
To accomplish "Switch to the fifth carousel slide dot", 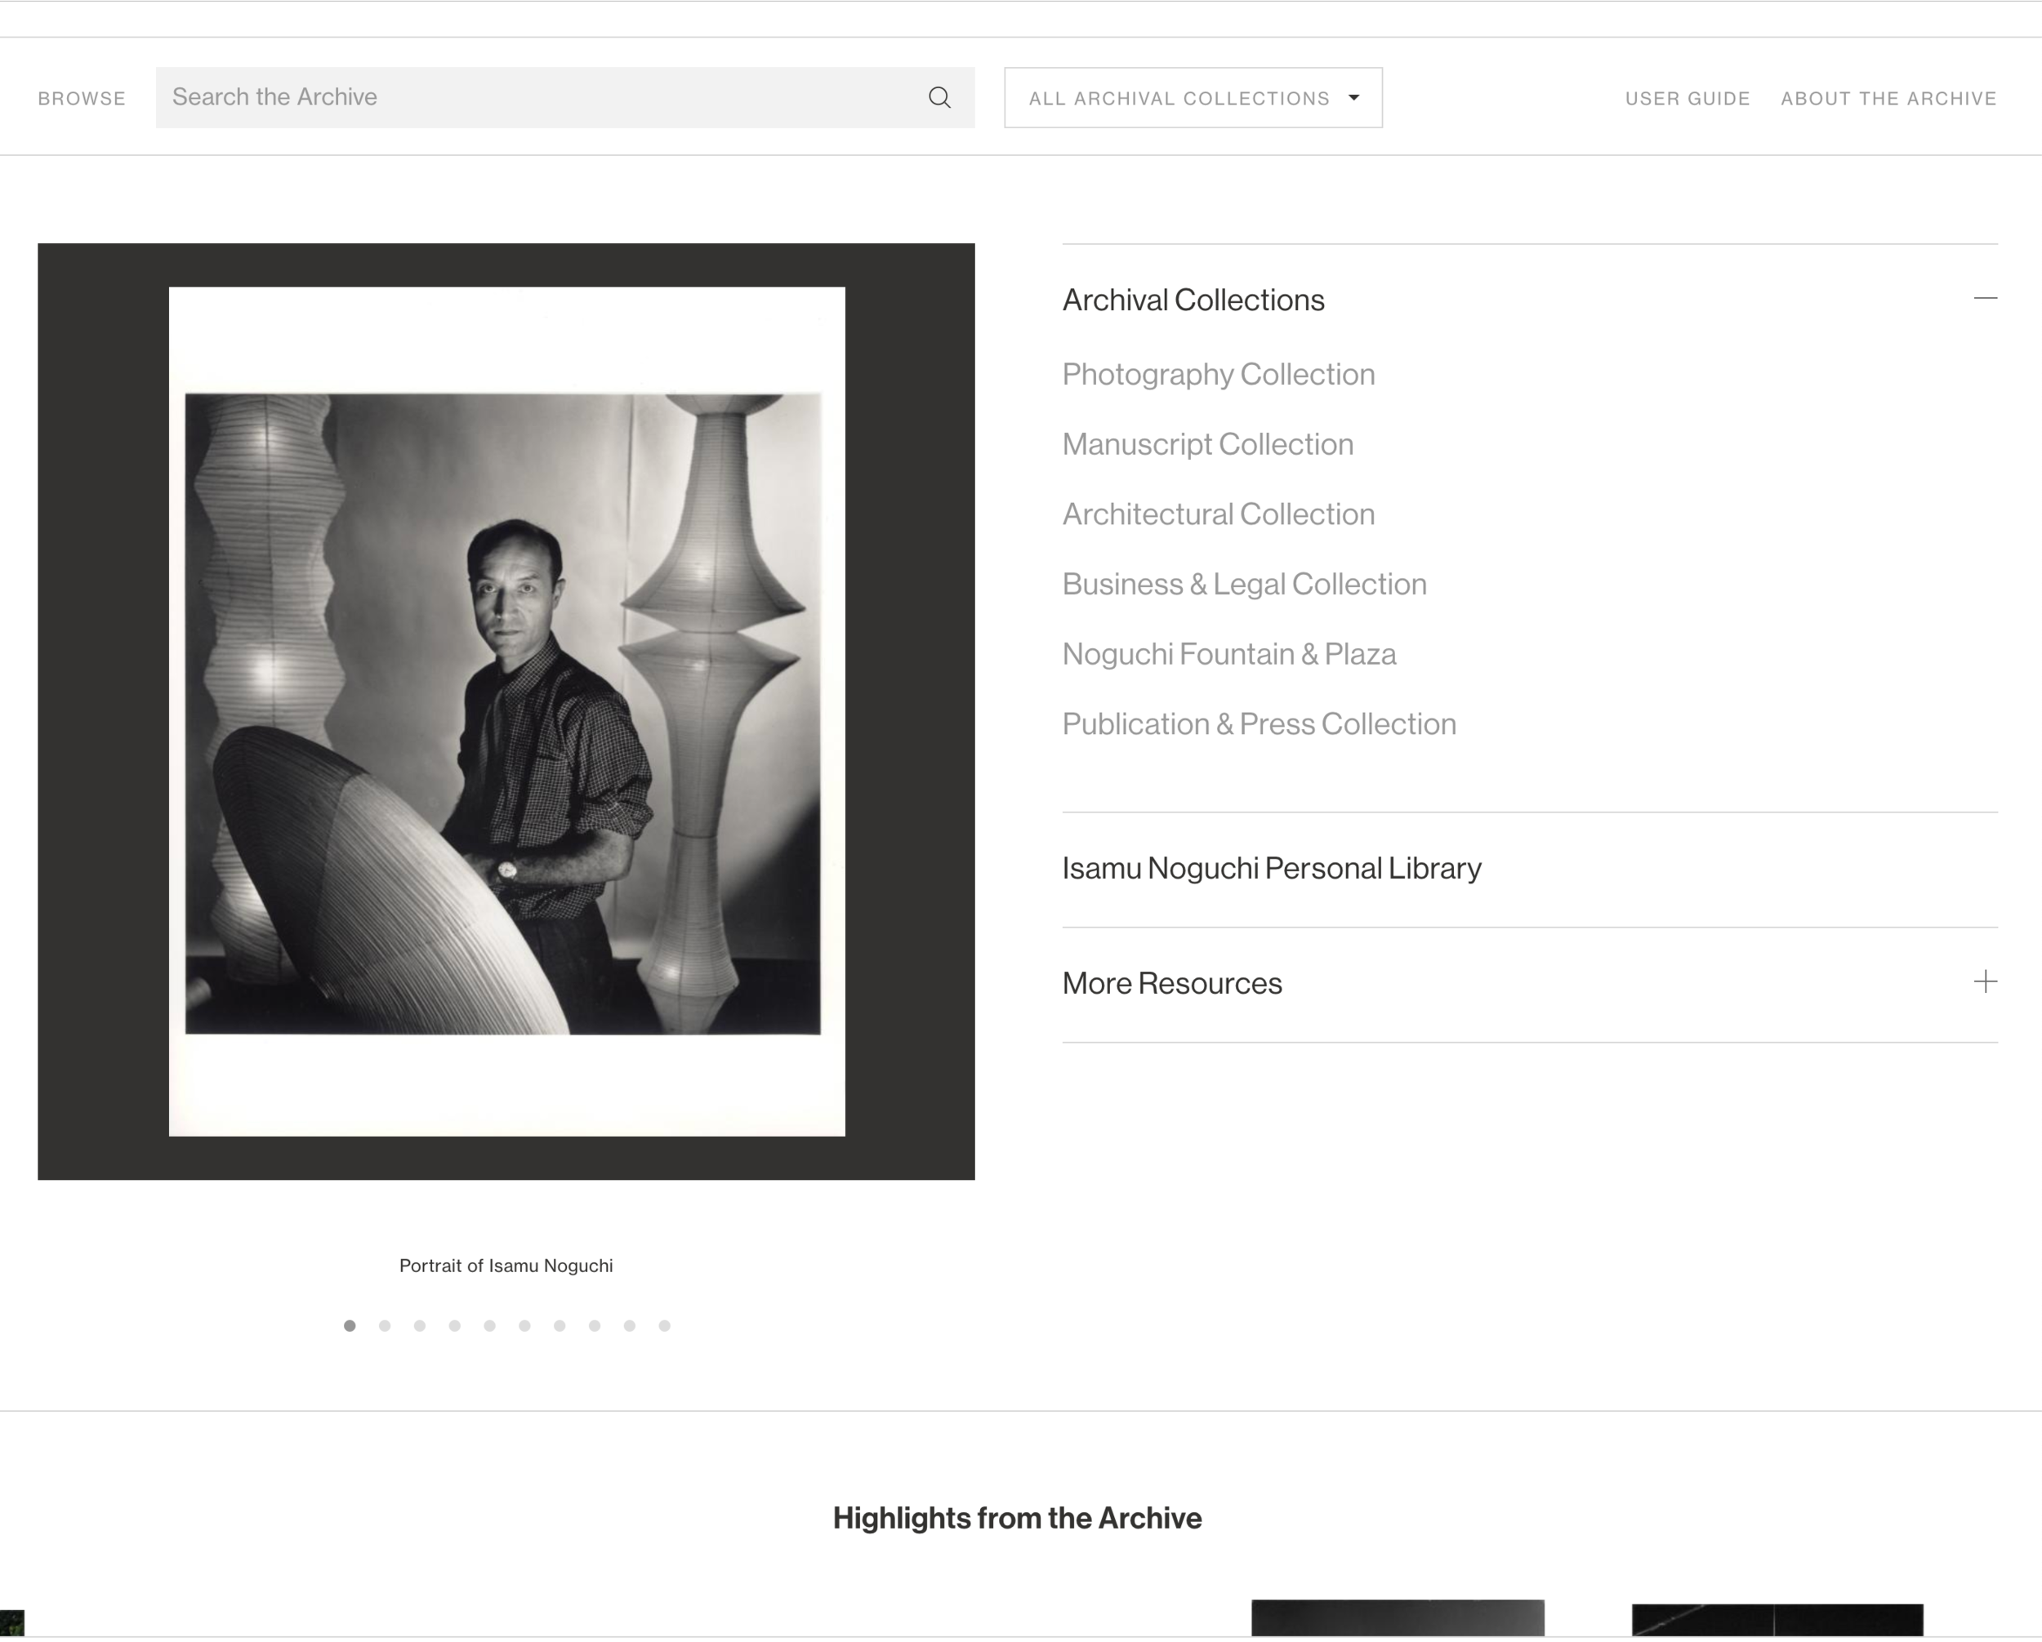I will point(489,1326).
